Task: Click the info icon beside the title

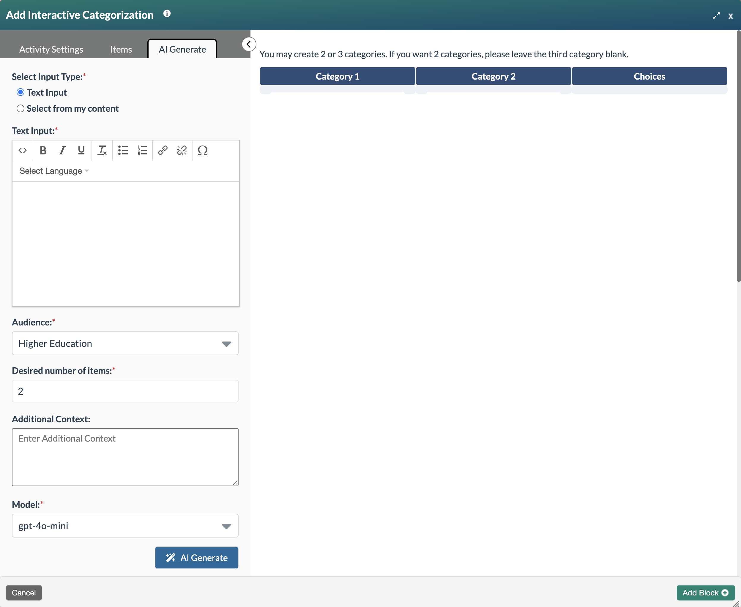Action: (167, 13)
